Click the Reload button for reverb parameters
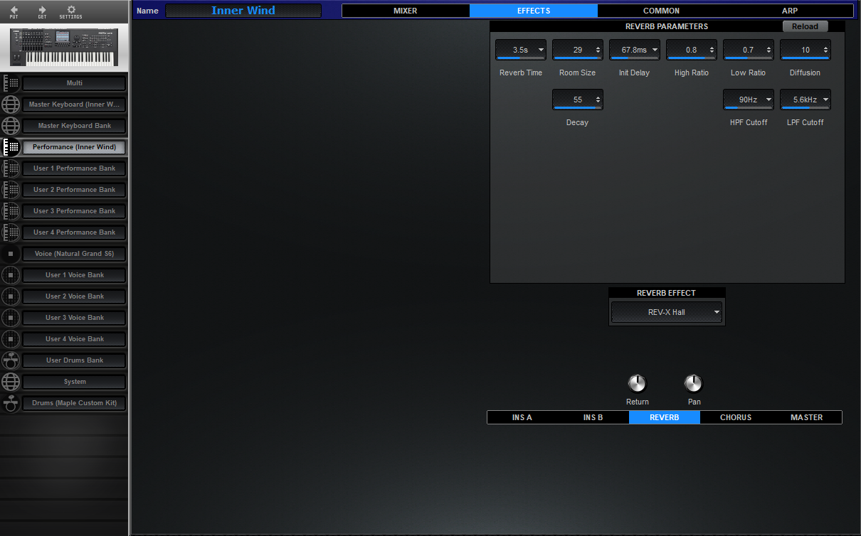 coord(805,26)
